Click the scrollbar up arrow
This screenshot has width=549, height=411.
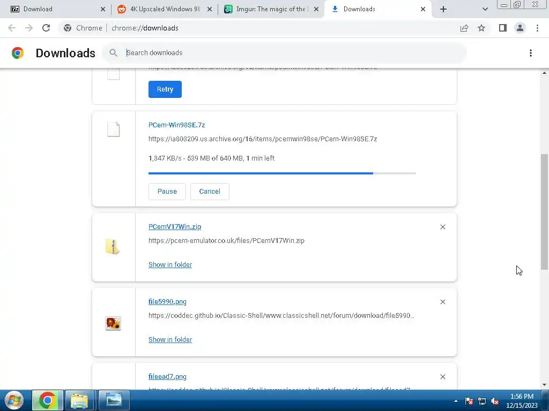click(x=544, y=73)
